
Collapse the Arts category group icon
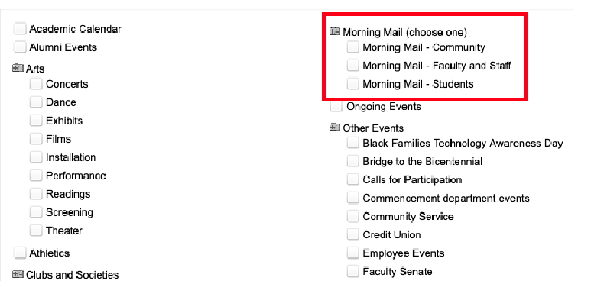point(18,68)
